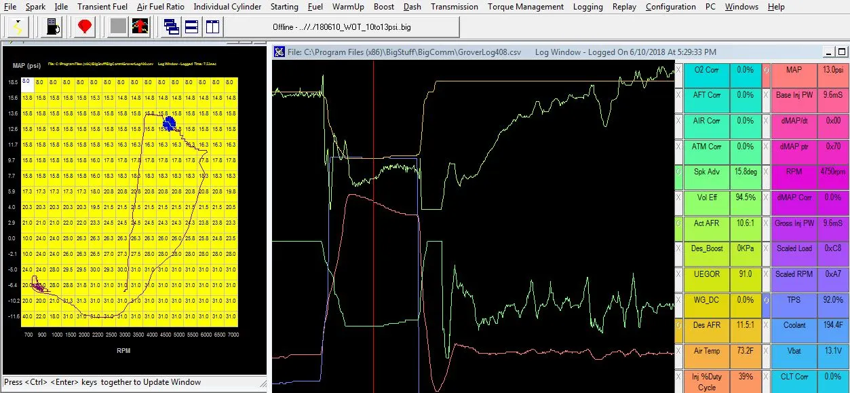The image size is (850, 393).
Task: Open the Starting menu
Action: 284,7
